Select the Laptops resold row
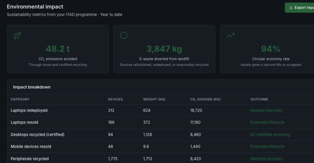 (24, 122)
